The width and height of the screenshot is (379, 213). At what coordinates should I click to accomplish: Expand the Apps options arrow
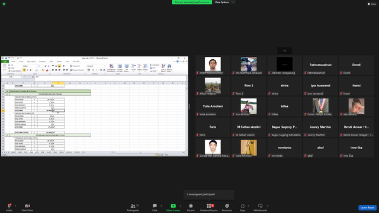coord(248,206)
